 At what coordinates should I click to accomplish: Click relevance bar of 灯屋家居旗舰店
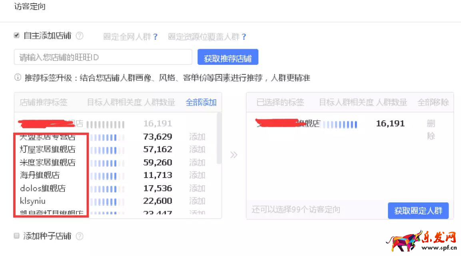[x=107, y=150]
